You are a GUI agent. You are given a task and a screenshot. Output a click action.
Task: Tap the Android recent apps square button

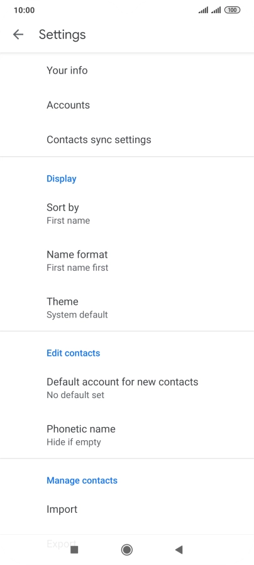pyautogui.click(x=74, y=549)
